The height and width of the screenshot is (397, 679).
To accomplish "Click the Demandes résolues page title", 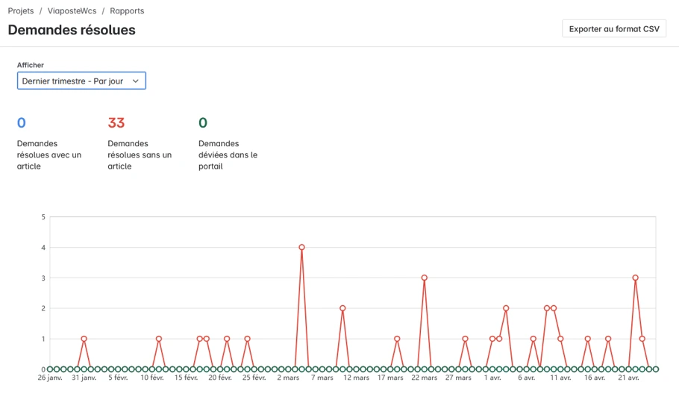I will 72,30.
